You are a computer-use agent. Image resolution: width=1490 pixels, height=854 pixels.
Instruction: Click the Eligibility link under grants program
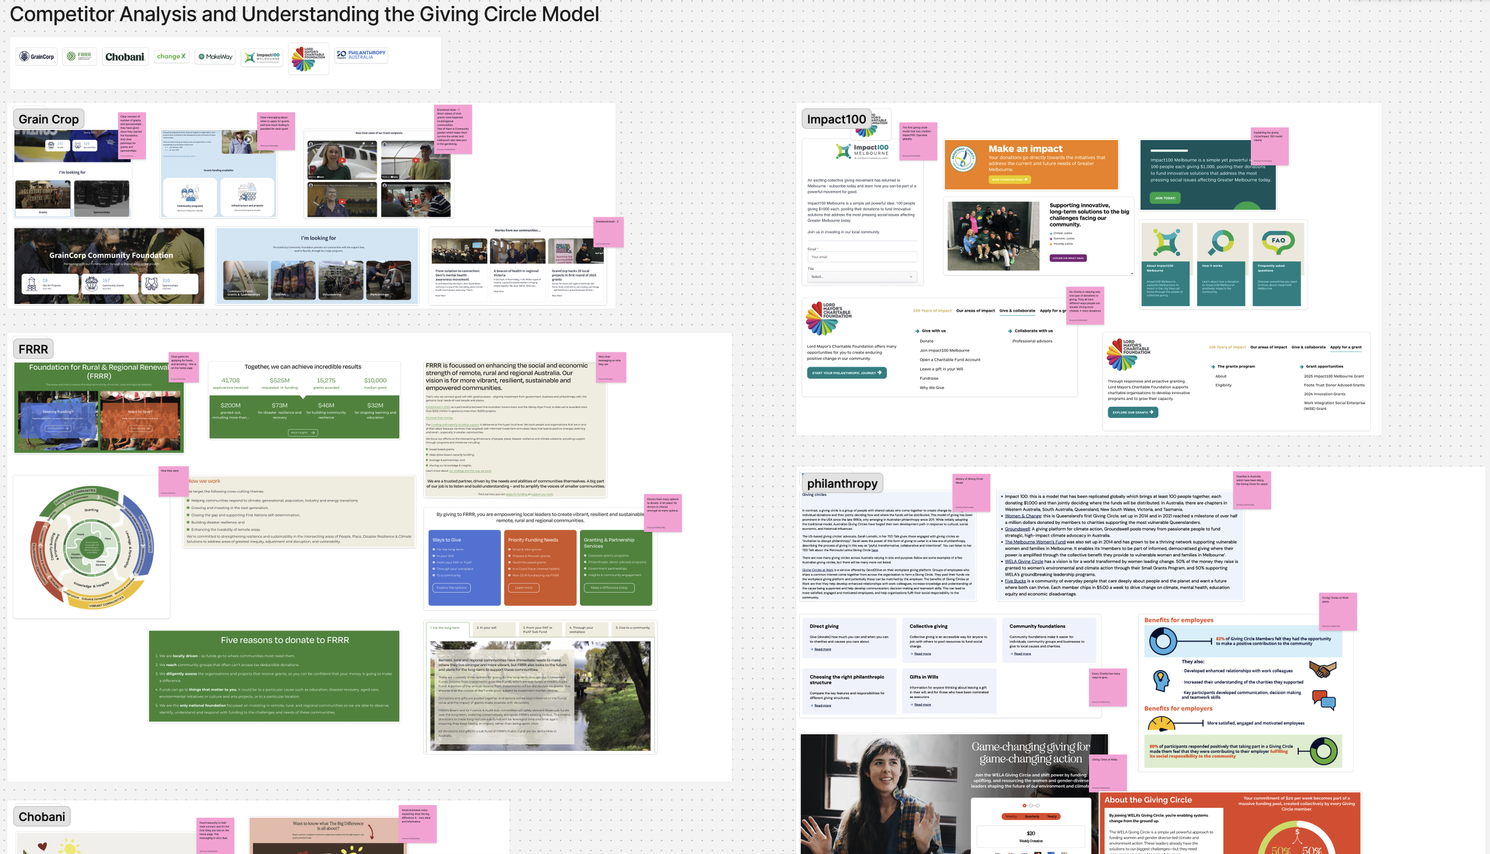(x=1224, y=385)
